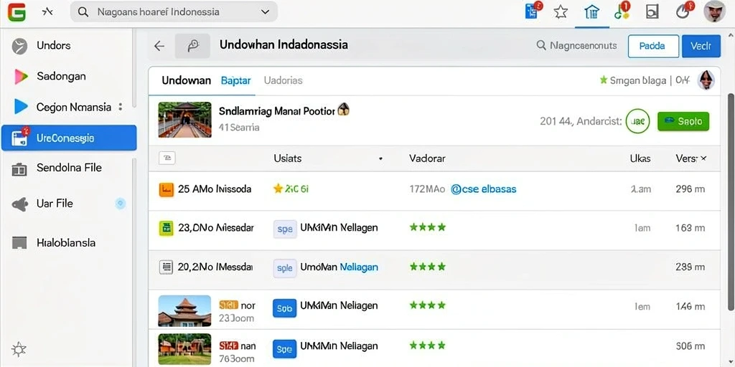This screenshot has height=367, width=735.
Task: Open the blue house icon in top bar
Action: click(x=591, y=11)
